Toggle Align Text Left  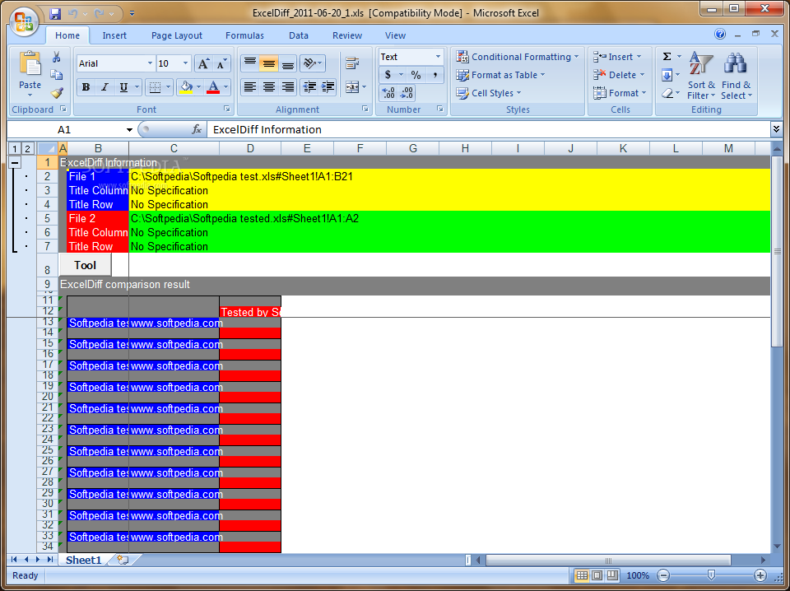[250, 87]
